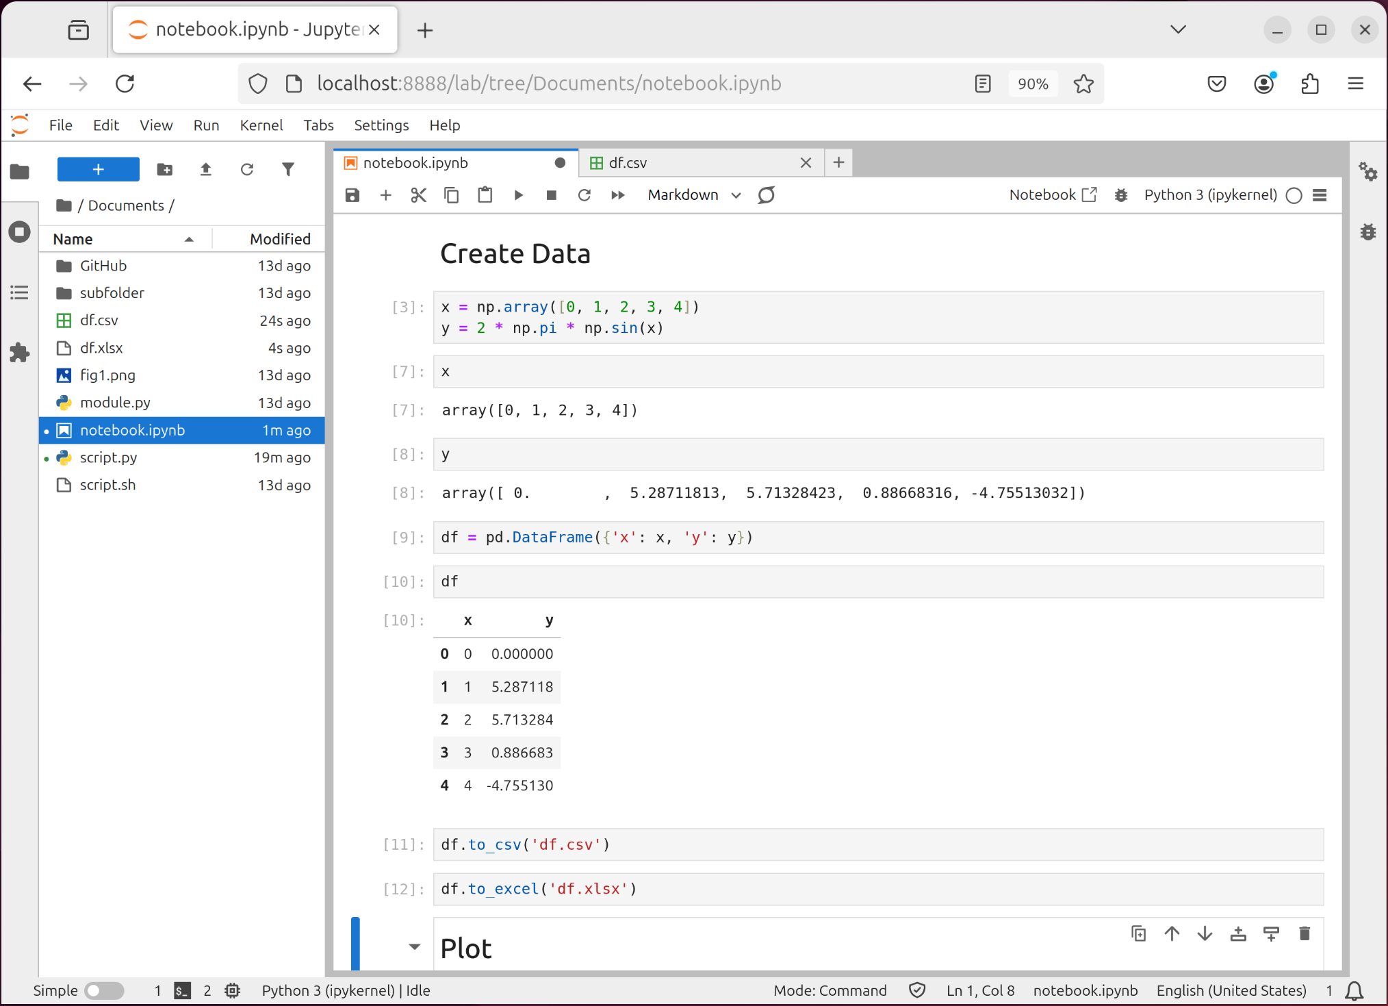
Task: Open the Kernel menu
Action: (x=261, y=125)
